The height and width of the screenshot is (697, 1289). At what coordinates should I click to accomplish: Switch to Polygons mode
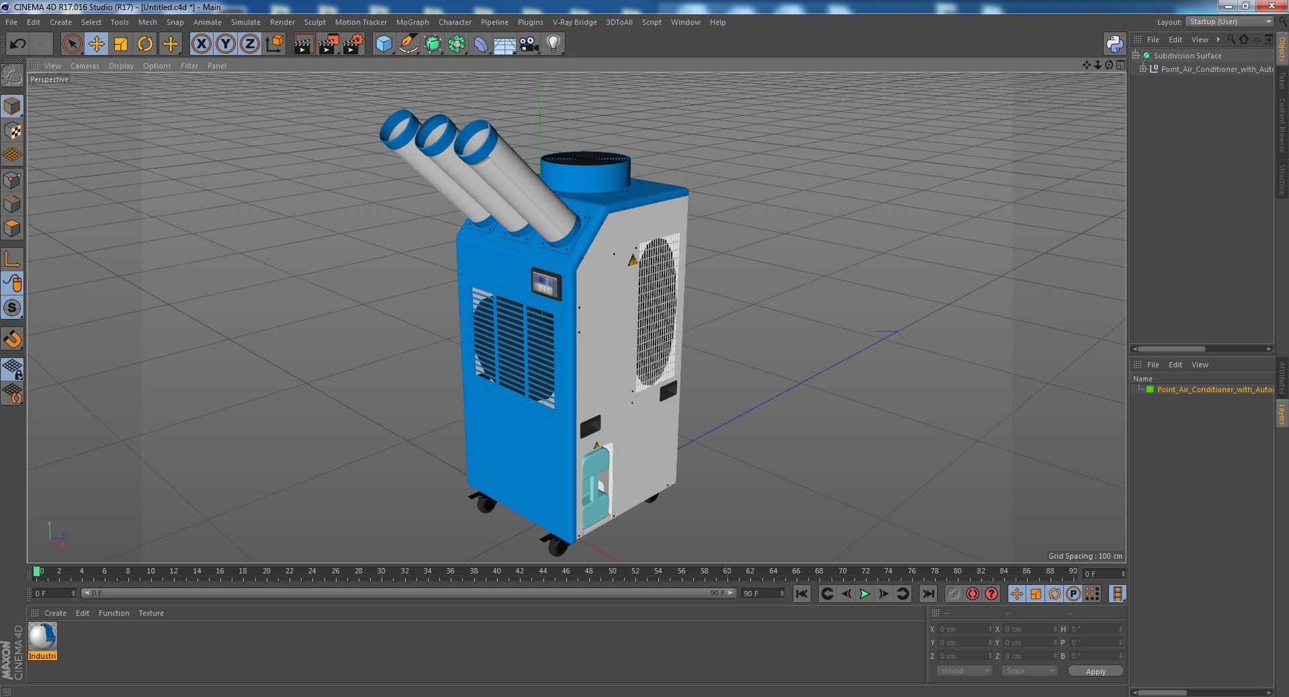(12, 228)
